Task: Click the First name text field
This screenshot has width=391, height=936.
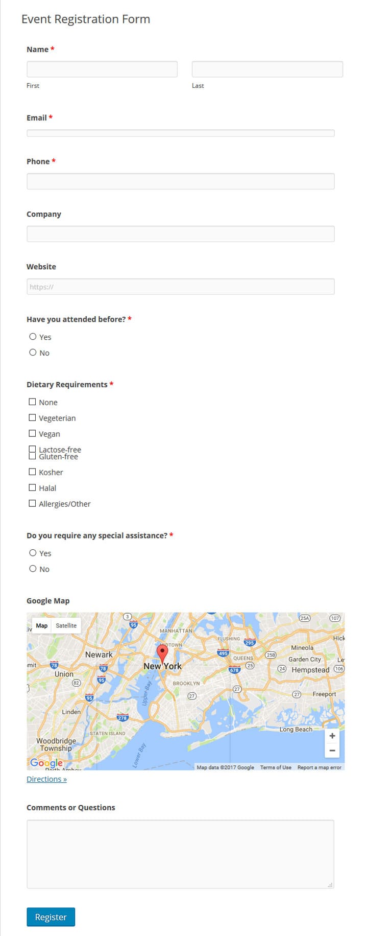Action: coord(102,68)
